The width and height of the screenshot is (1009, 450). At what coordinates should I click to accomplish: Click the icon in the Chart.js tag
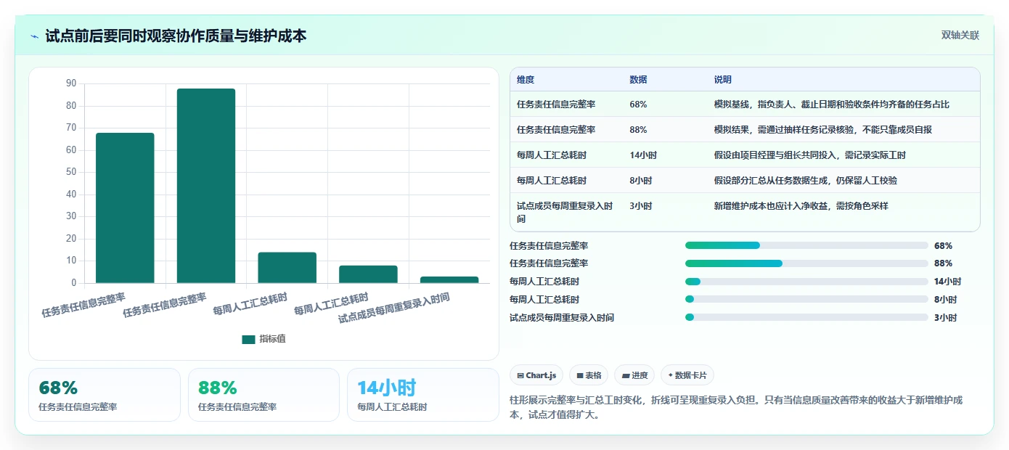[x=520, y=376]
